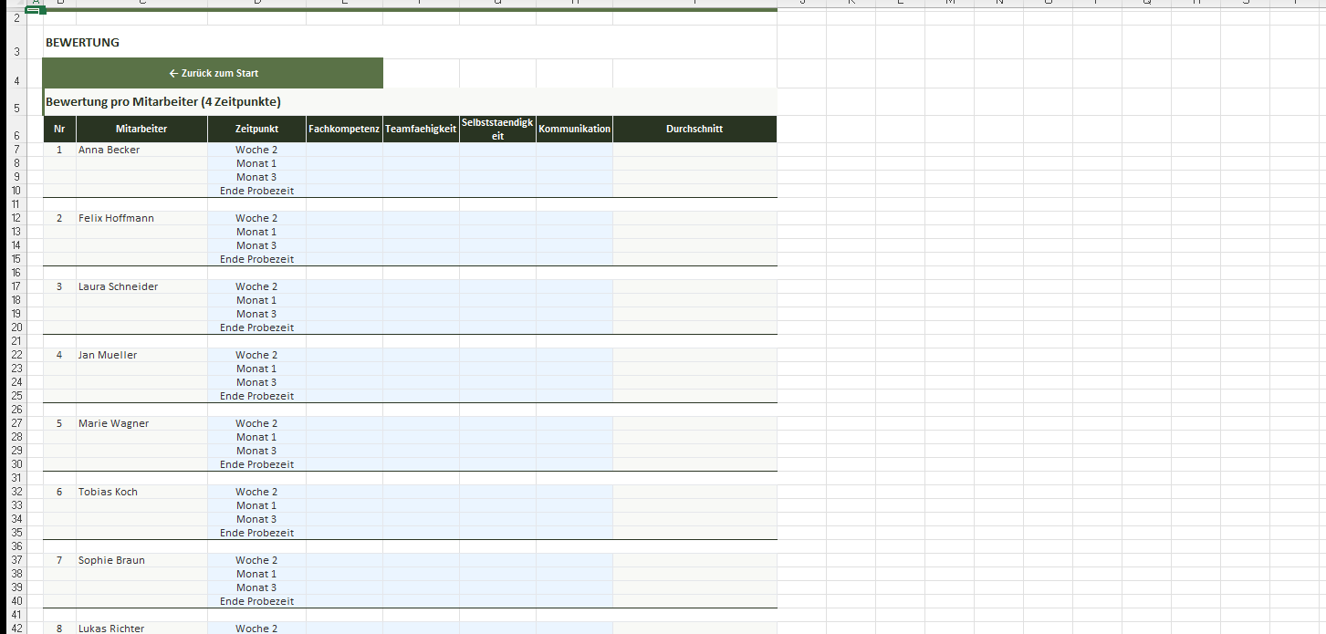Screen dimensions: 1326x634
Task: Click row header 22
Action: click(x=16, y=355)
